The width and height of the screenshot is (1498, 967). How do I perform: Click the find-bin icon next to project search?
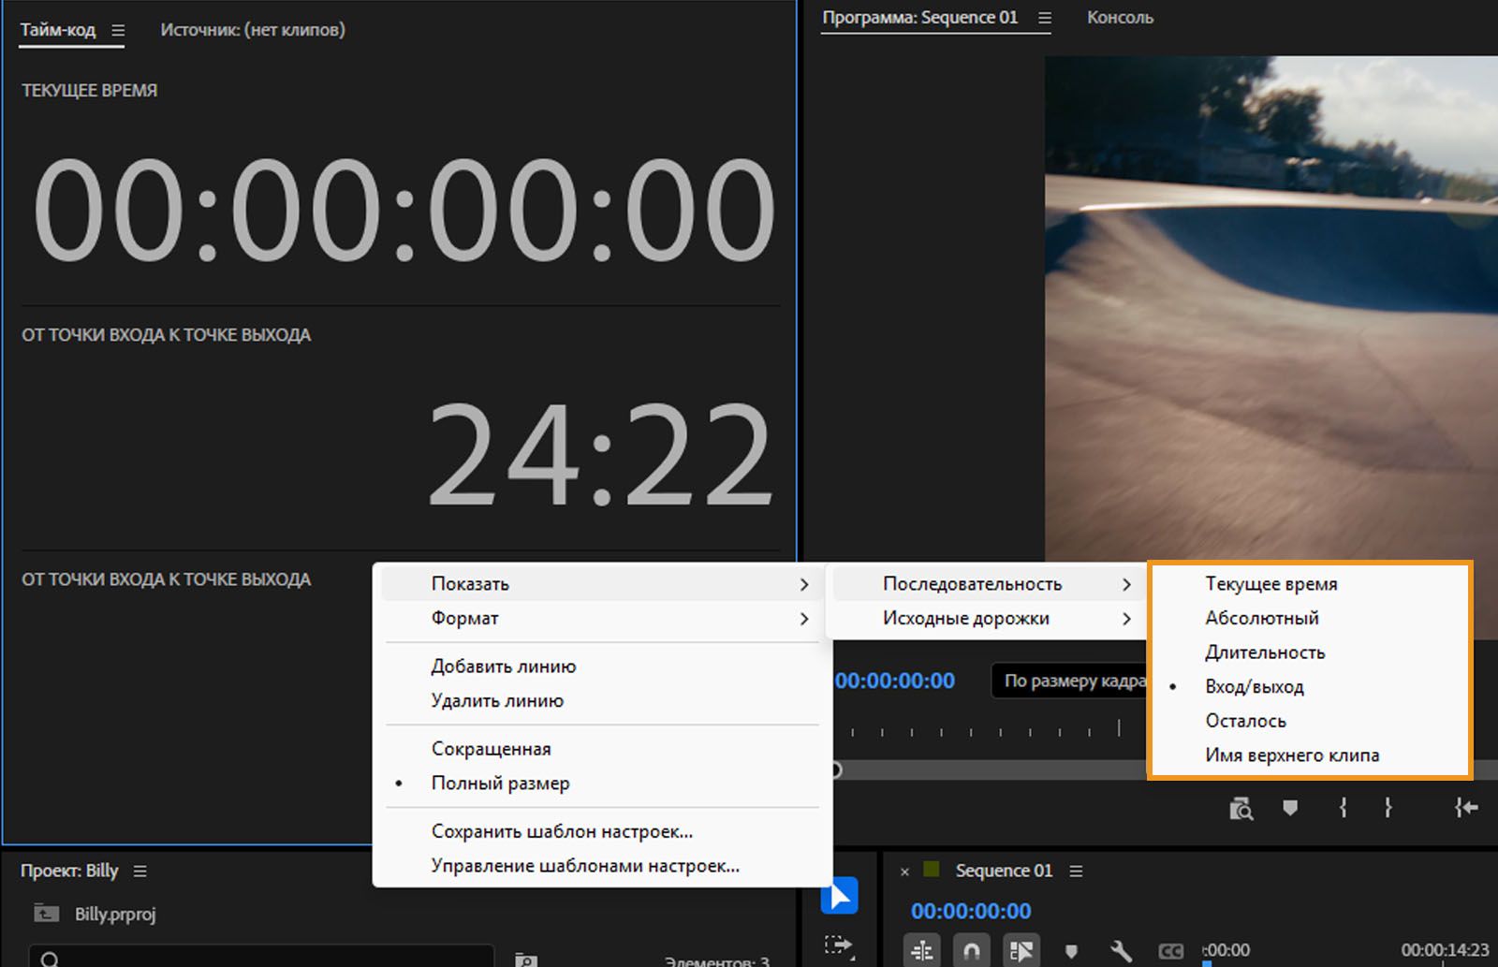[x=526, y=959]
